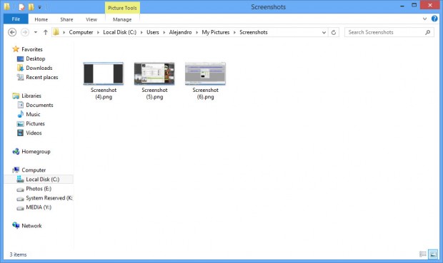Select the Picture Tools contextual tab

tap(122, 8)
